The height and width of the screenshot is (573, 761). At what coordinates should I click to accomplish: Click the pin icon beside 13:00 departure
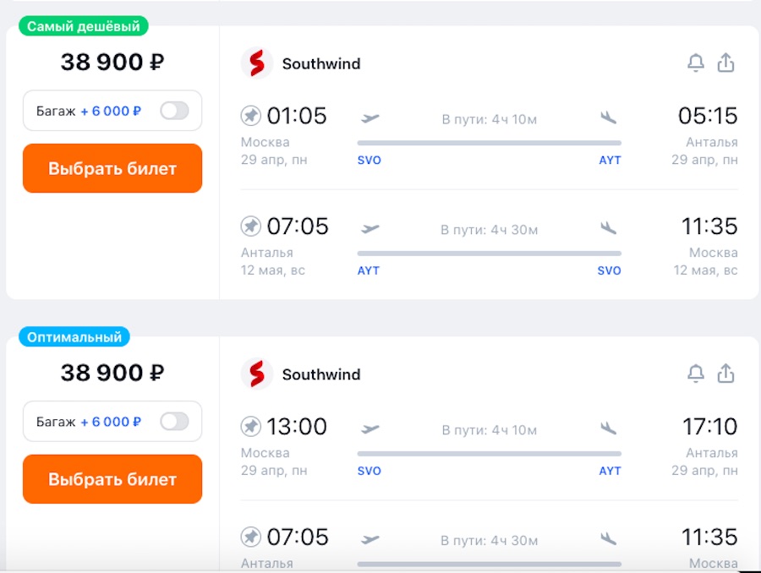click(x=251, y=426)
